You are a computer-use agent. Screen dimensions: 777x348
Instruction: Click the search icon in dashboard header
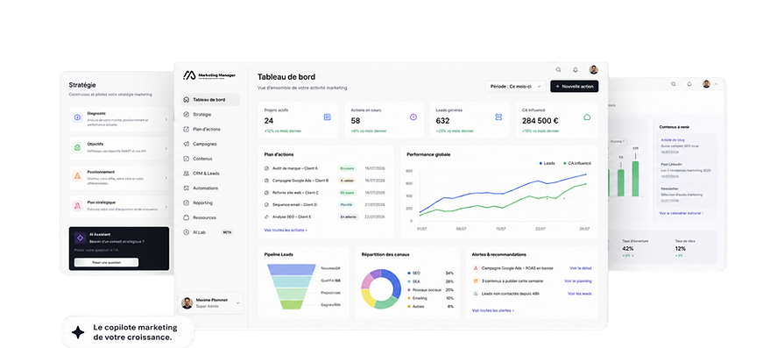(559, 70)
